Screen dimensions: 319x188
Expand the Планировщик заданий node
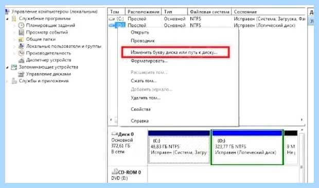[14, 26]
